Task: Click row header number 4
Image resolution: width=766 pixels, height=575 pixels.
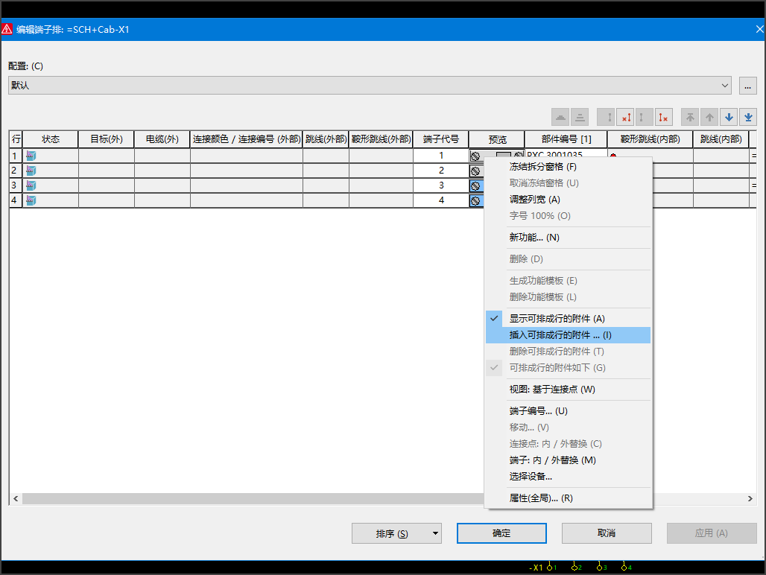Action: coord(16,200)
